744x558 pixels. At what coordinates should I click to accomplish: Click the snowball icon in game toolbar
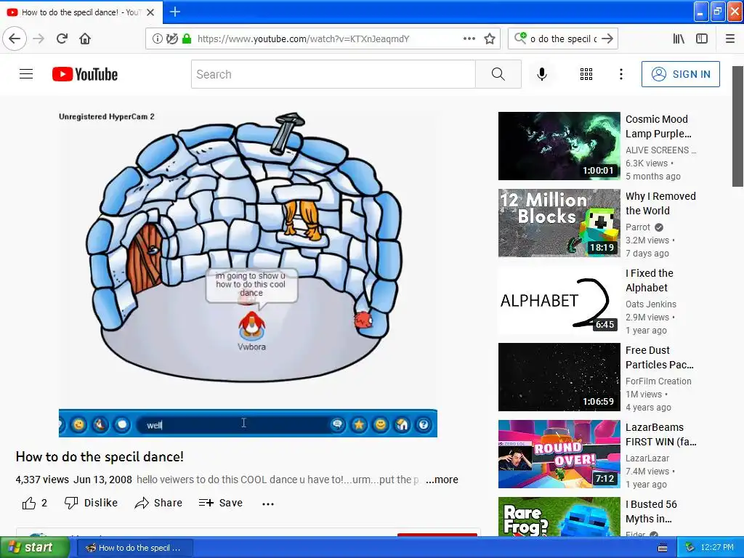pyautogui.click(x=122, y=424)
